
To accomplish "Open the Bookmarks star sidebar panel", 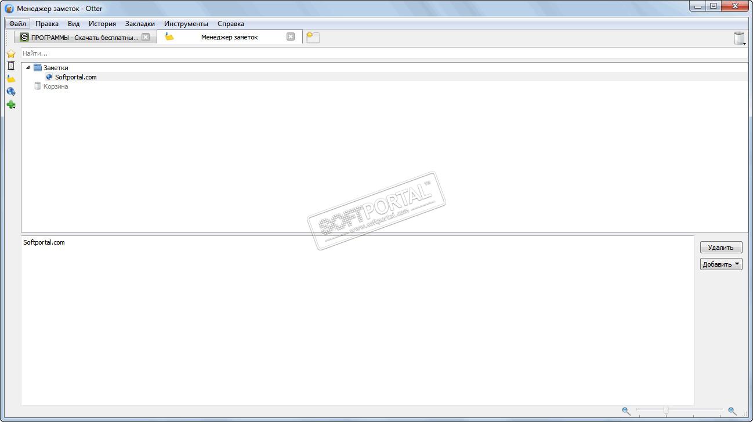I will [10, 53].
